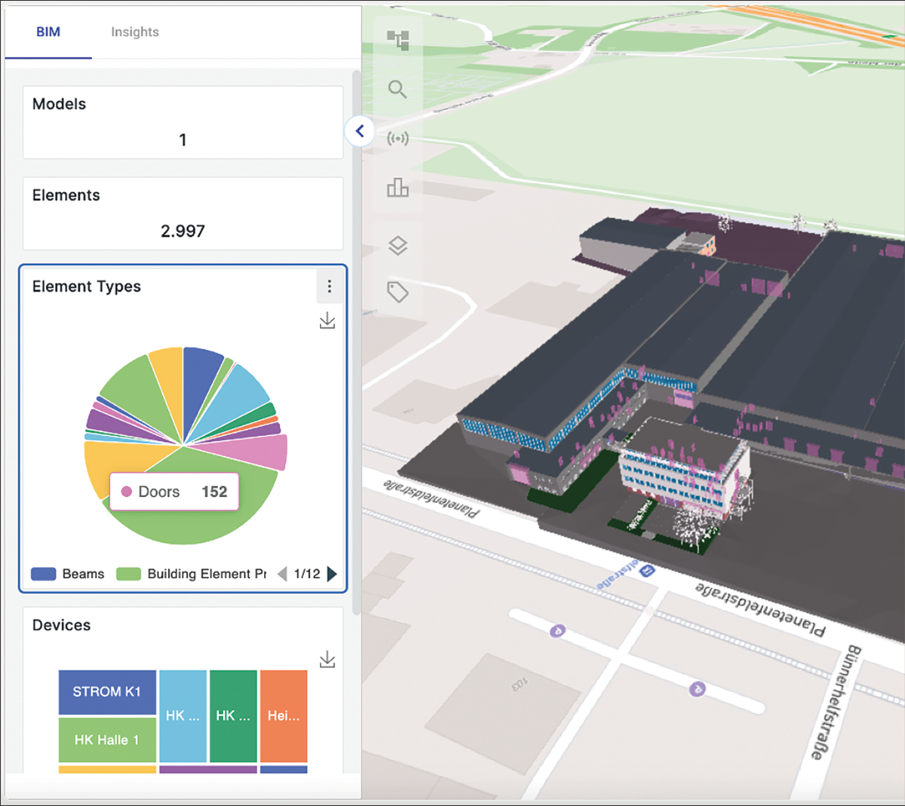Select the layers tool
Image resolution: width=905 pixels, height=806 pixels.
[x=397, y=246]
